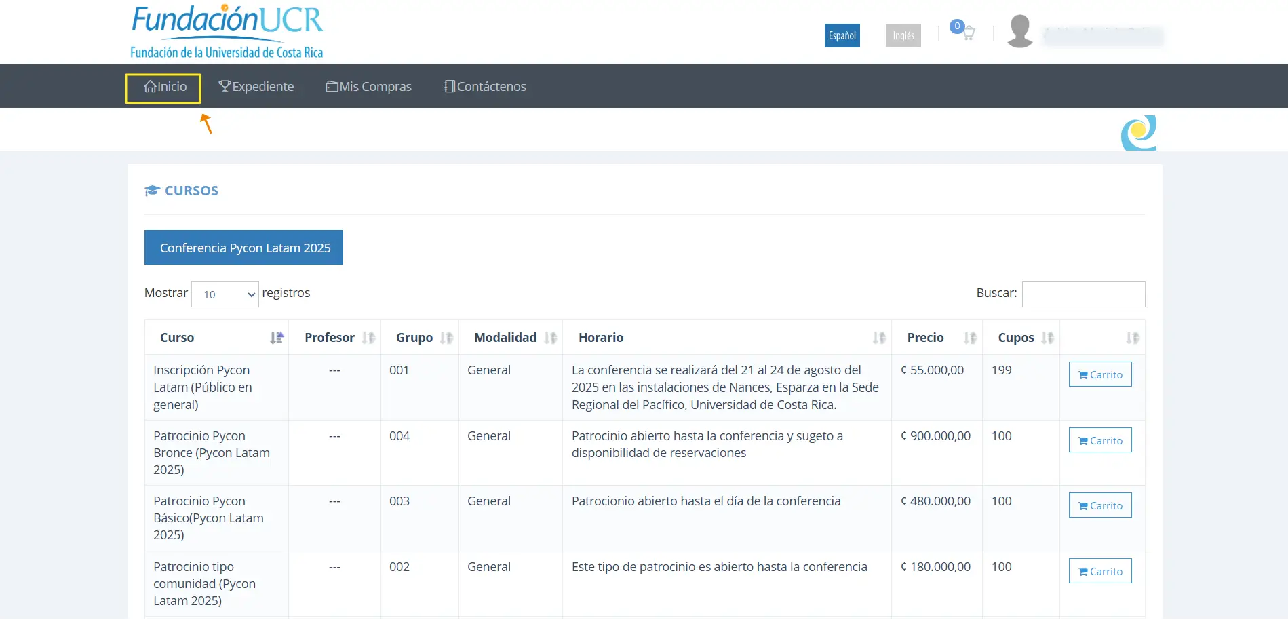Sort table by Profesor column arrows
The image size is (1288, 622).
368,338
